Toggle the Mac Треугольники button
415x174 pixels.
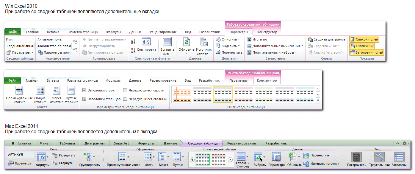click(x=379, y=157)
